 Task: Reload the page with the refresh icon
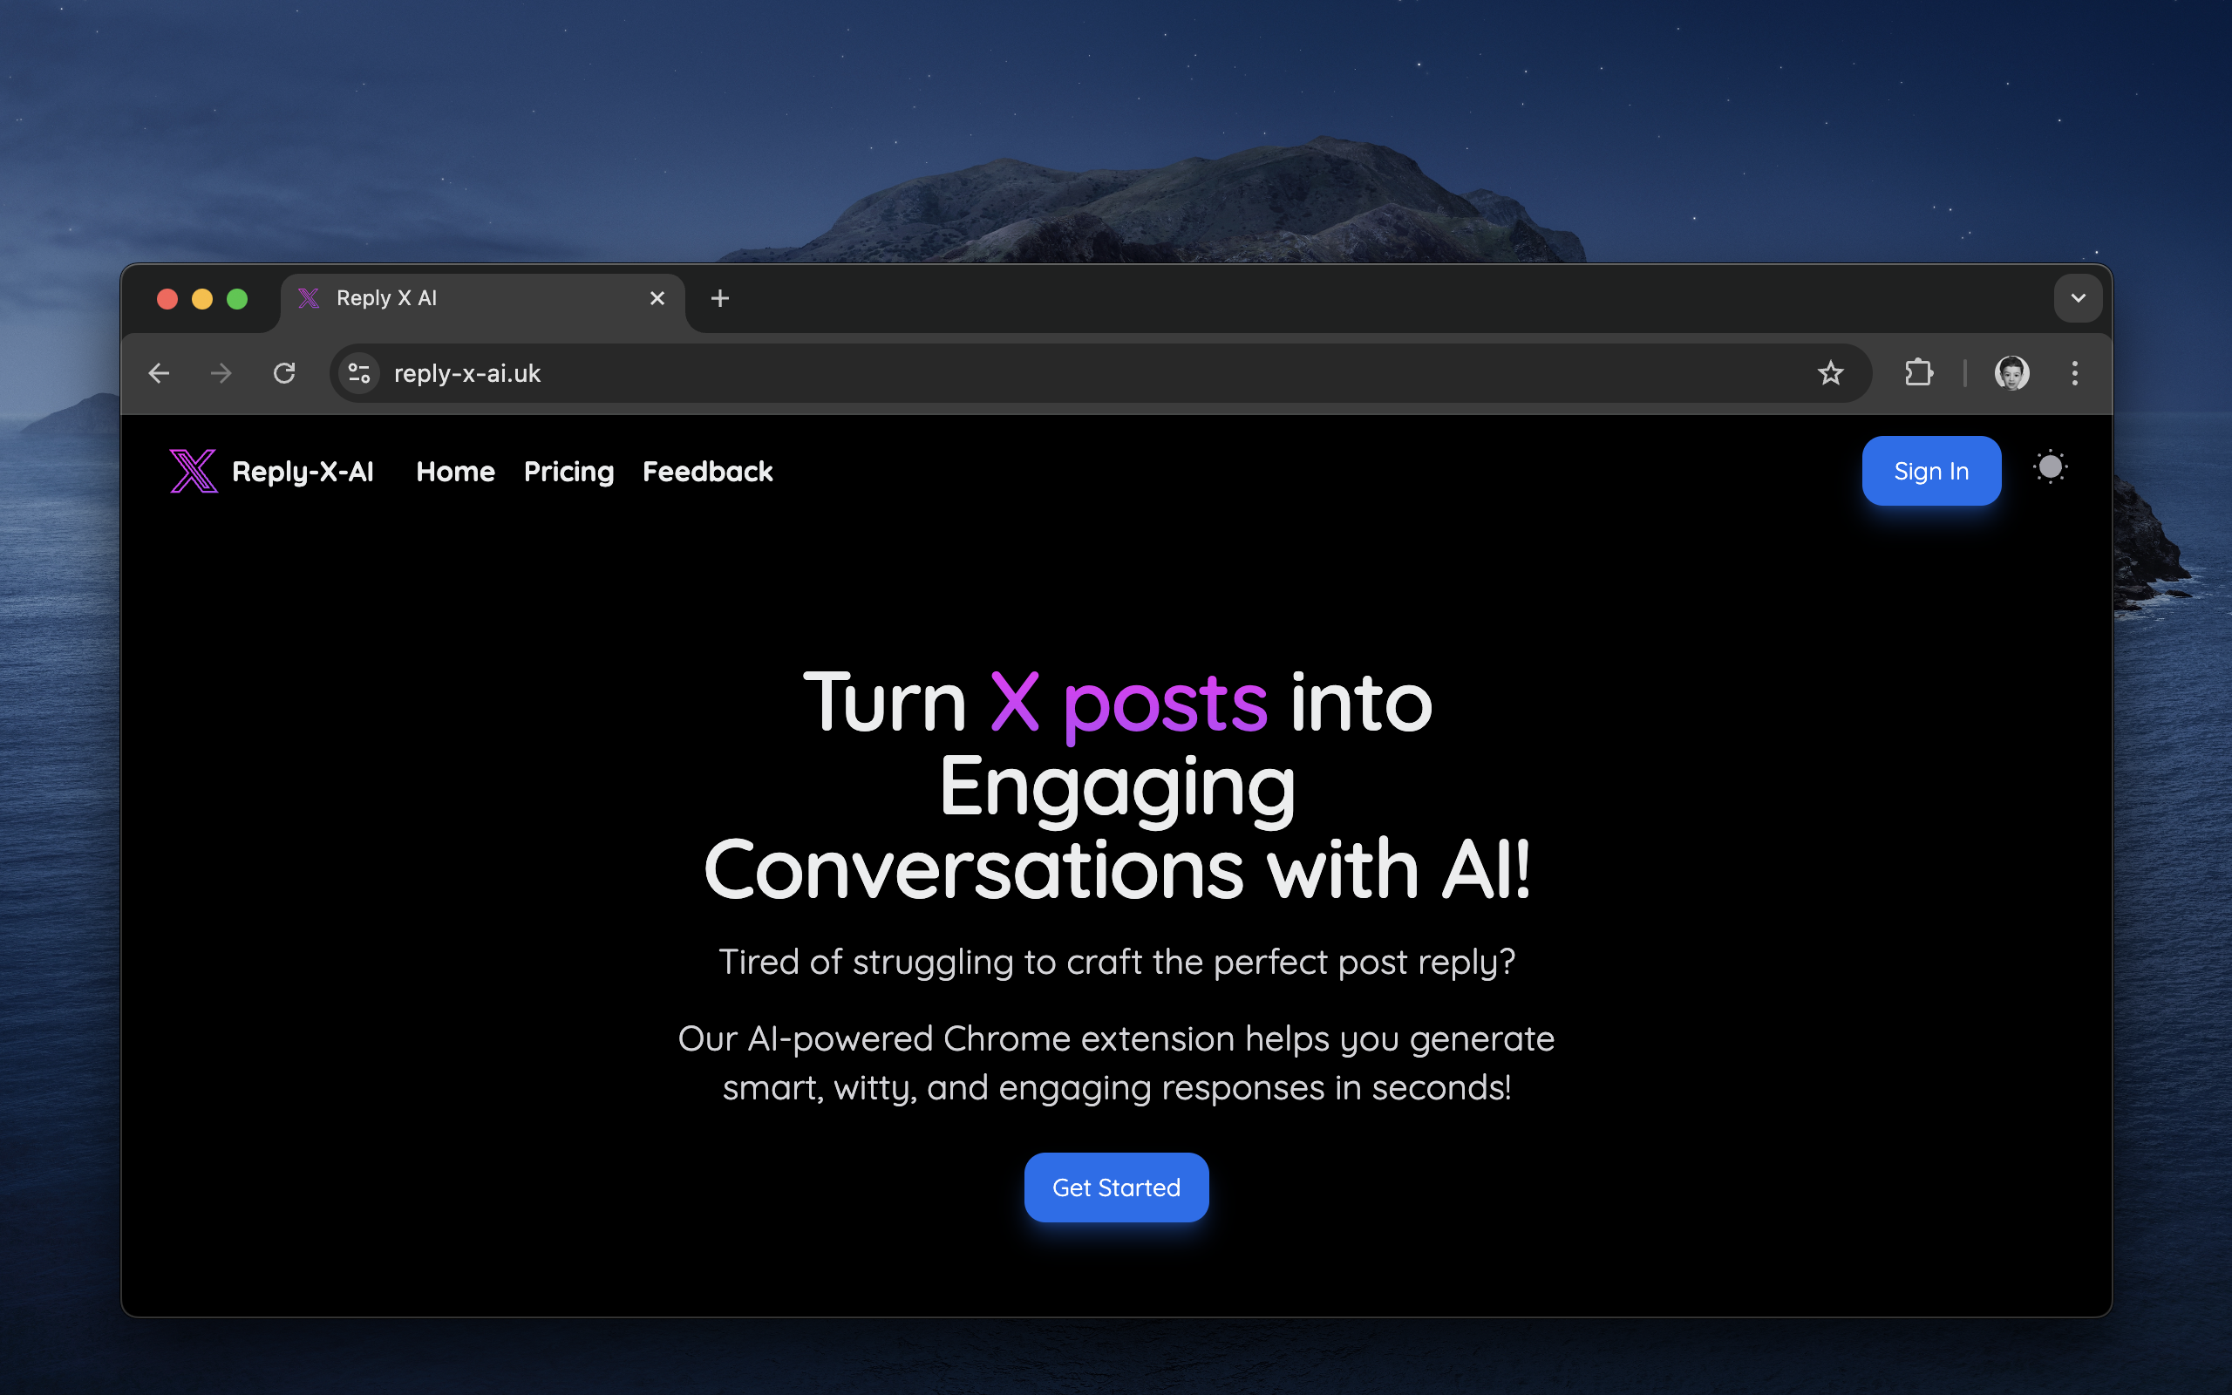284,373
